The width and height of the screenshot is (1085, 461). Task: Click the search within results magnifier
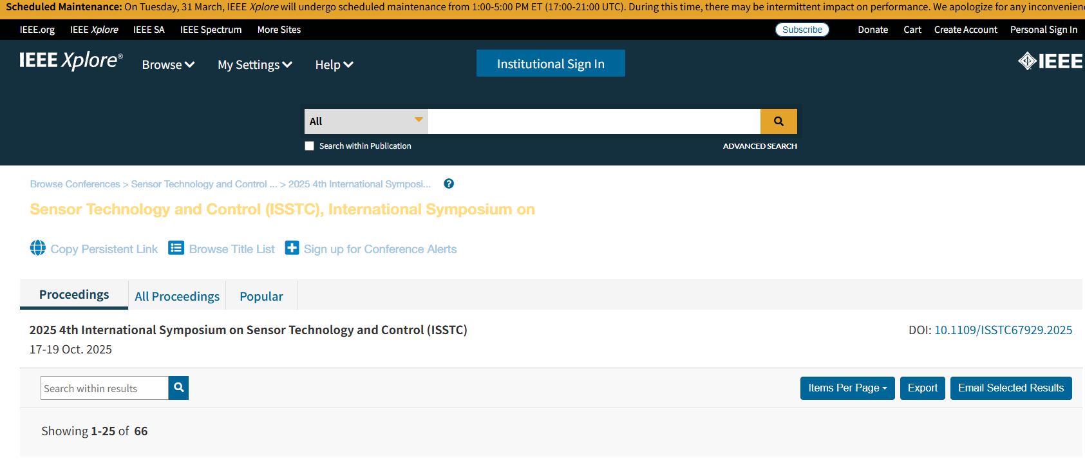tap(178, 388)
